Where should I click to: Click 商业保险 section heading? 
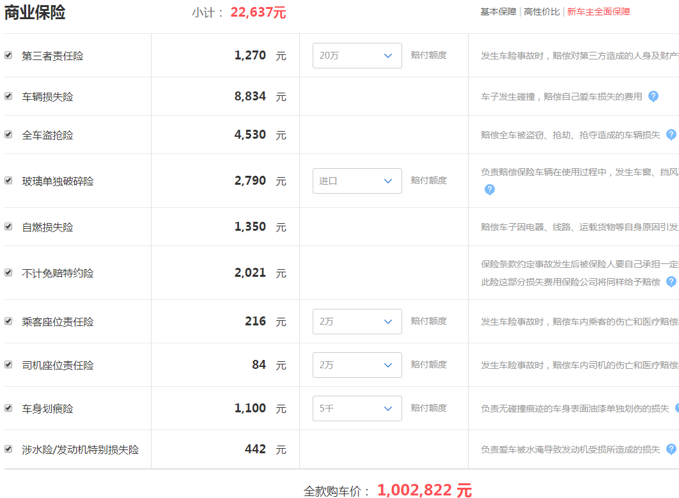point(35,12)
